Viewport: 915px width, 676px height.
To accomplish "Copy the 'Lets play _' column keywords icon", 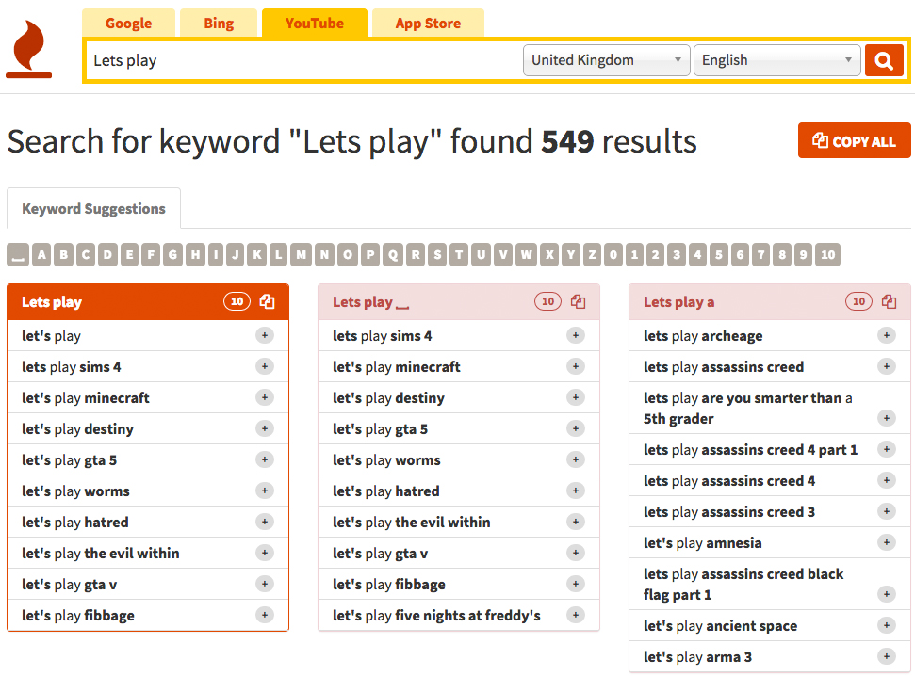I will (579, 301).
